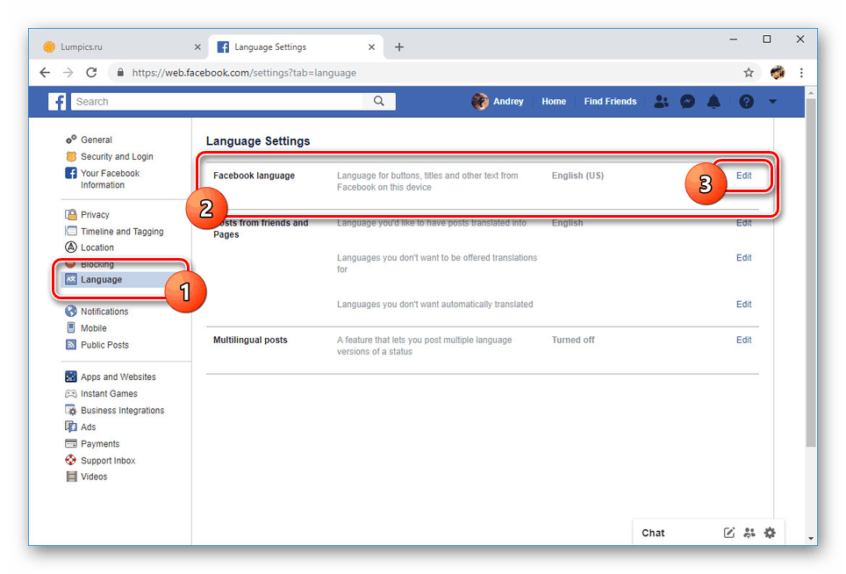Open Chrome profile avatar
Viewport: 846px width, 574px height.
click(x=778, y=72)
